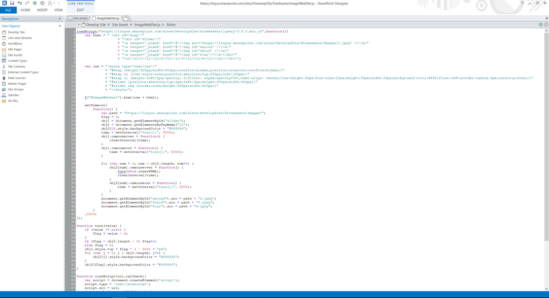Open the FILE tab
Viewport: 549px width, 298px height.
pyautogui.click(x=8, y=10)
